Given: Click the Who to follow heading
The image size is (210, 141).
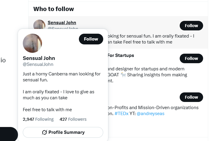Looking at the screenshot, I should (54, 9).
